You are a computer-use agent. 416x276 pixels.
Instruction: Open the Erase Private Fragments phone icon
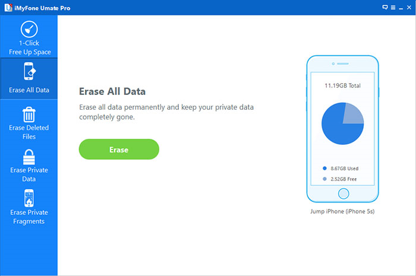click(29, 198)
